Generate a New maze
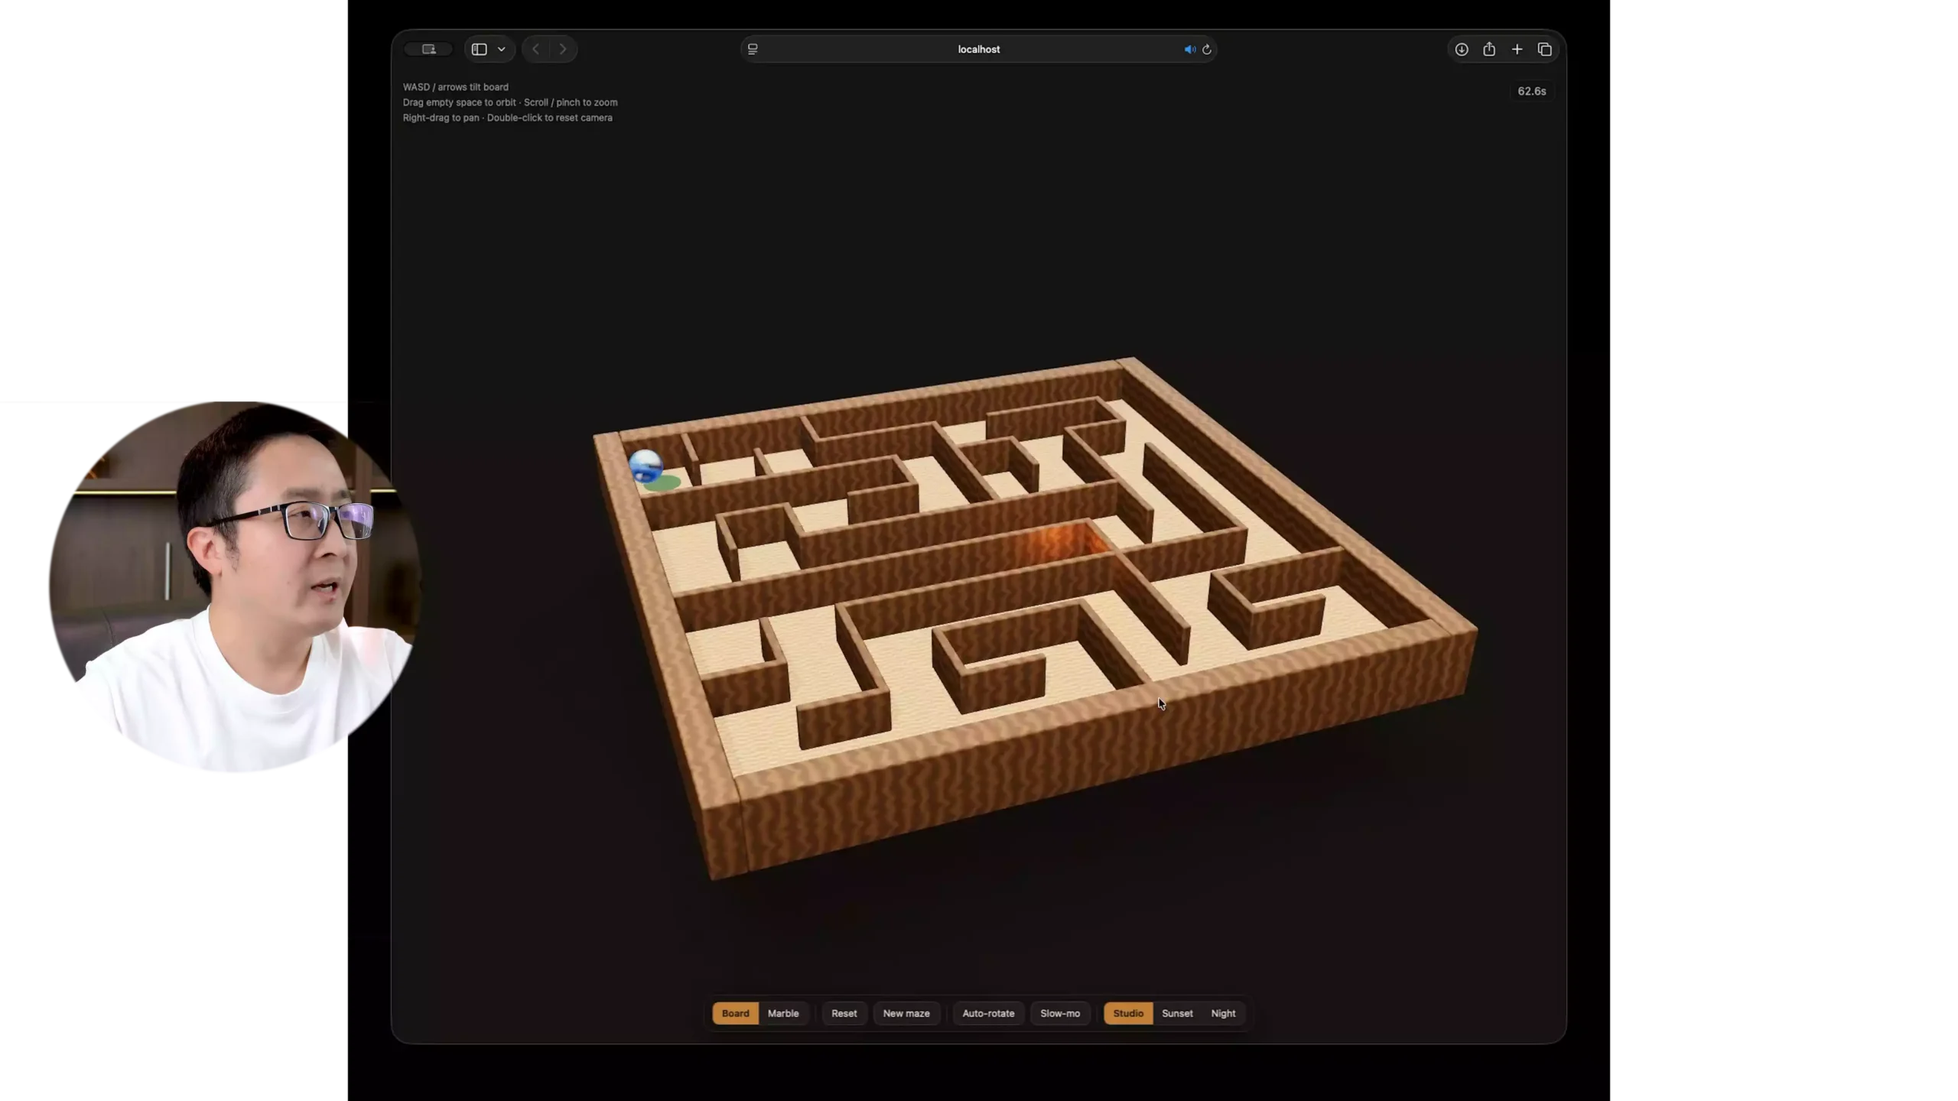Viewport: 1958px width, 1101px height. 906,1013
